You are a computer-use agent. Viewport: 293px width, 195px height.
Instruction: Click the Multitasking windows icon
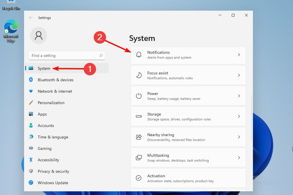coord(139,157)
